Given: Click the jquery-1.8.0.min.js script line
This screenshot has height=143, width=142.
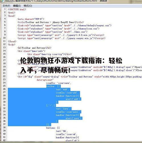Looking at the screenshot, I should click(61, 35).
